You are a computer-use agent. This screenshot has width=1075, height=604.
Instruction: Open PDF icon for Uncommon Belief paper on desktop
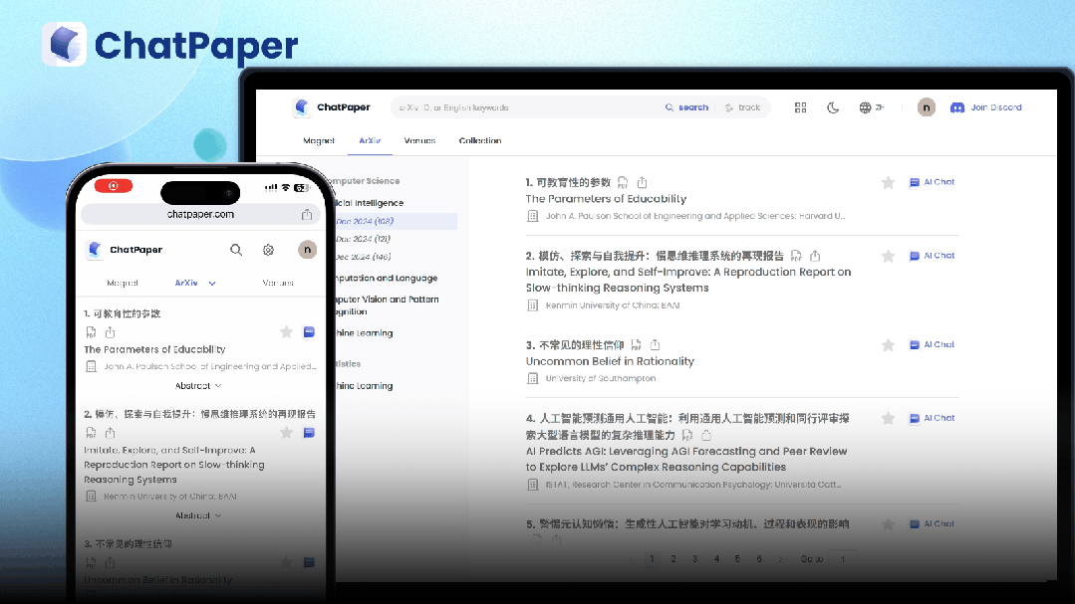pyautogui.click(x=637, y=344)
